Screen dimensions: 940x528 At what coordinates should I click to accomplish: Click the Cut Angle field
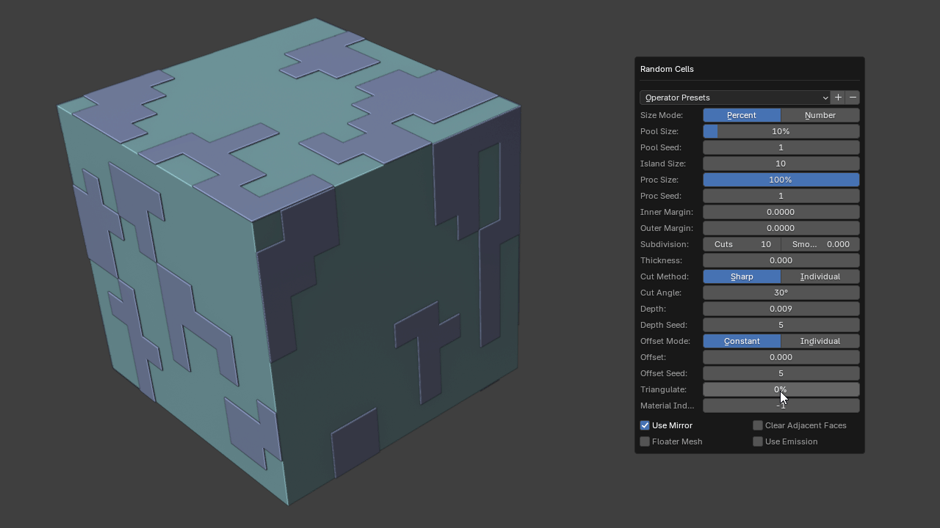click(x=781, y=293)
